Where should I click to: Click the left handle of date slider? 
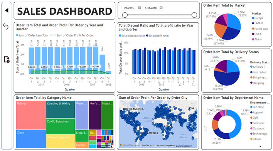point(125,15)
